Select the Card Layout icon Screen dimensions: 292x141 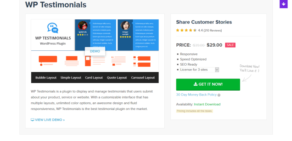pos(95,61)
